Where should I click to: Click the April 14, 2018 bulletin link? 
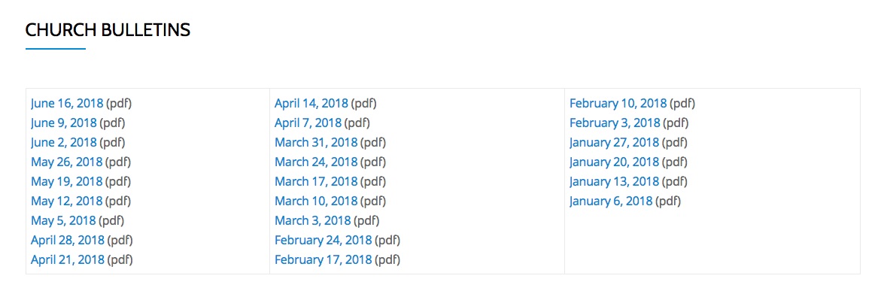coord(311,104)
